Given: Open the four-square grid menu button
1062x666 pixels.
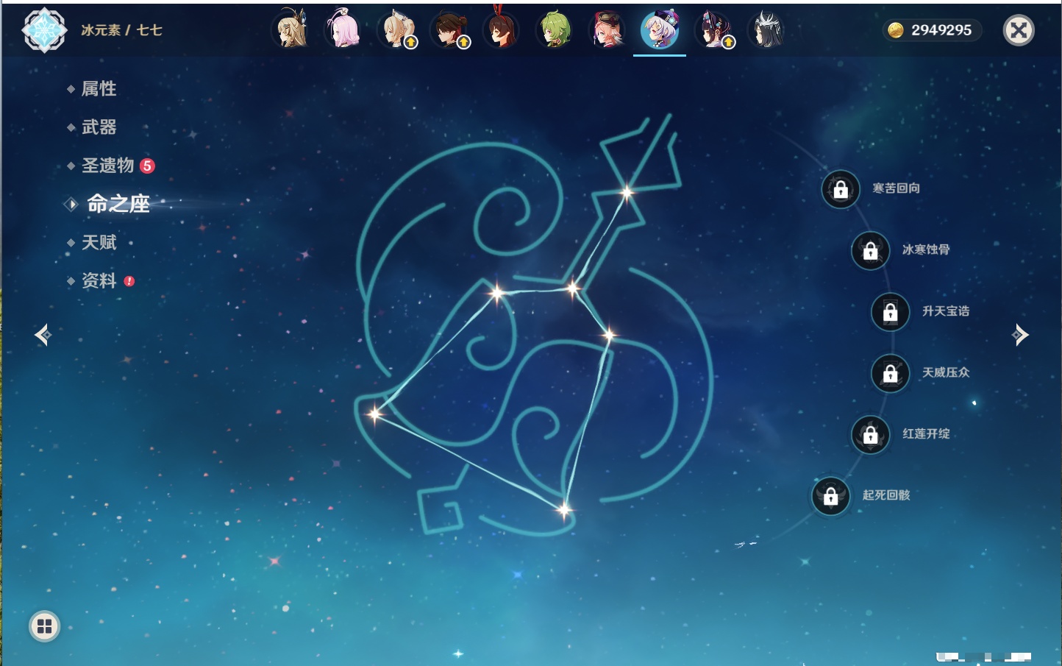Looking at the screenshot, I should (44, 626).
